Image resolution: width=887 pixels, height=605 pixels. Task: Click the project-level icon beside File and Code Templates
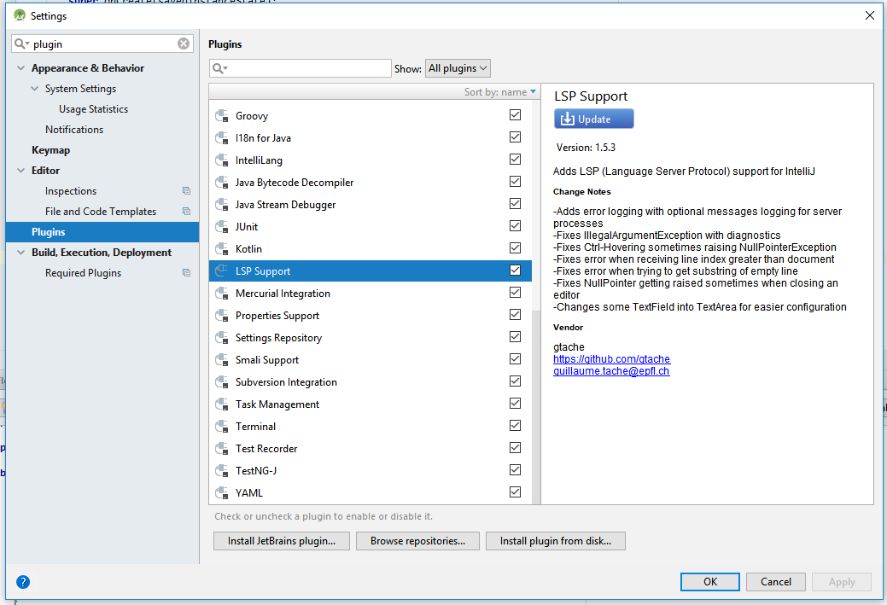[x=186, y=212]
